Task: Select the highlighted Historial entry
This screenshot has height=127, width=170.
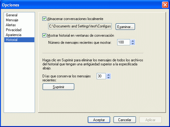Action: click(x=19, y=40)
